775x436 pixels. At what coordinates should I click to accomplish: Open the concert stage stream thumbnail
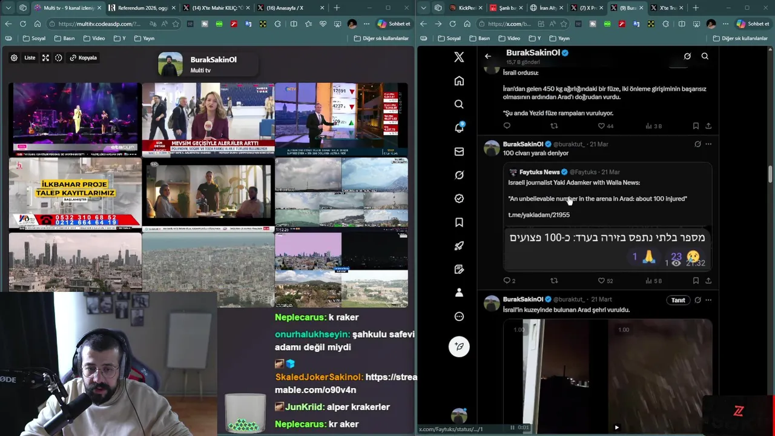(x=75, y=119)
